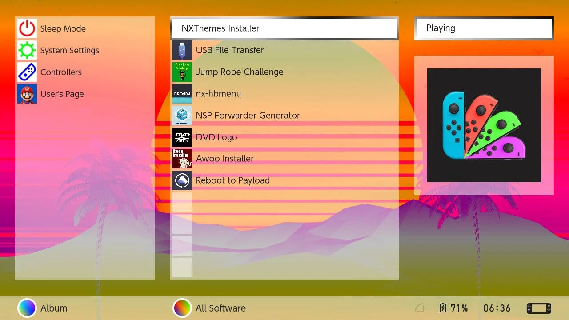
Task: Open the rainbow Album circle icon
Action: (27, 308)
